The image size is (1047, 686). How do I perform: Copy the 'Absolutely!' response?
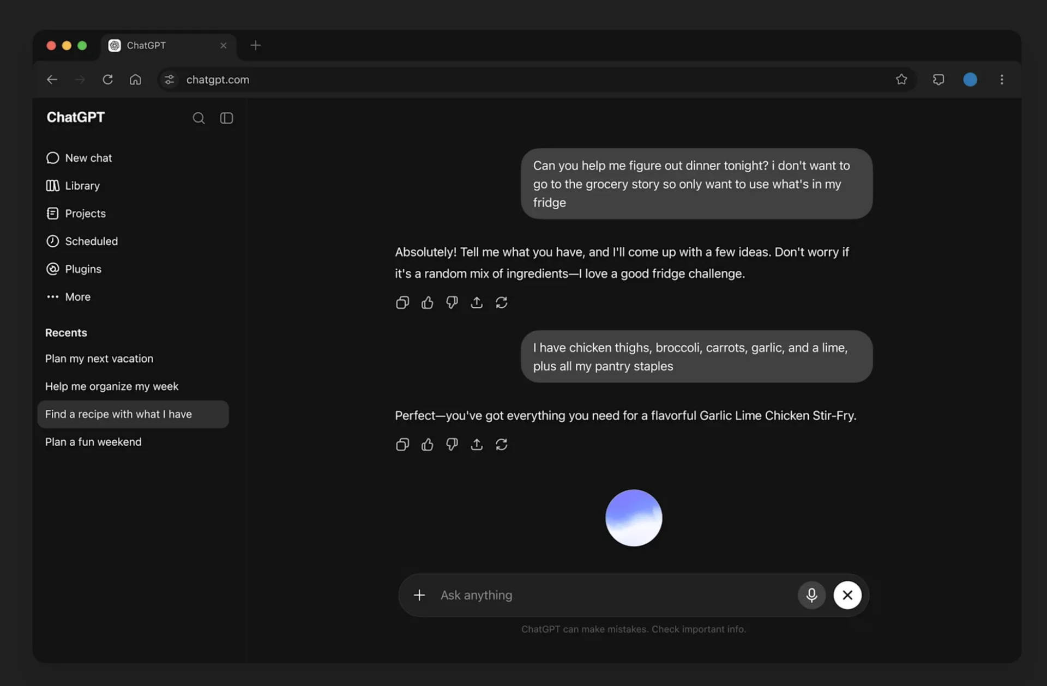coord(402,302)
